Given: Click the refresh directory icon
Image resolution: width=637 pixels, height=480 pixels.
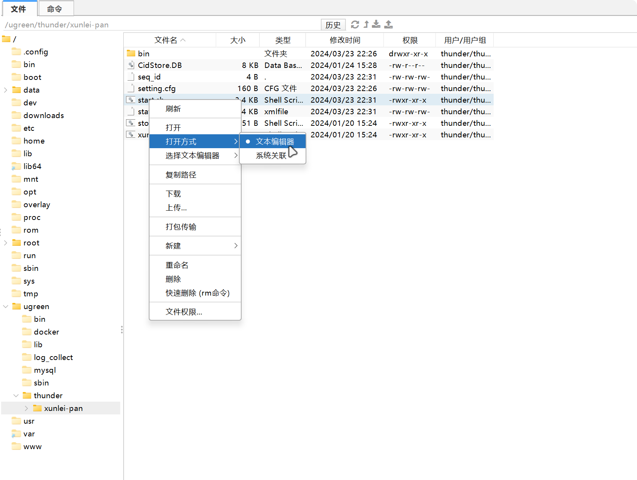Looking at the screenshot, I should click(x=355, y=25).
